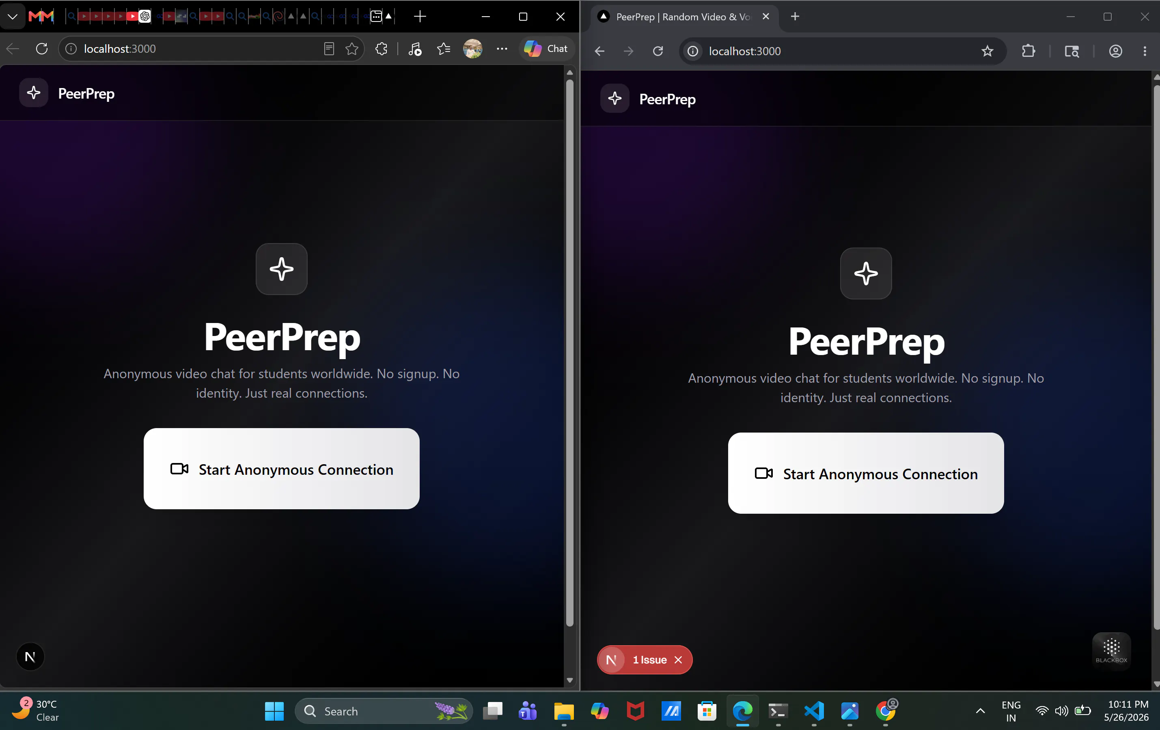Open Microsoft Teams from the taskbar
The image size is (1160, 730).
coord(528,711)
